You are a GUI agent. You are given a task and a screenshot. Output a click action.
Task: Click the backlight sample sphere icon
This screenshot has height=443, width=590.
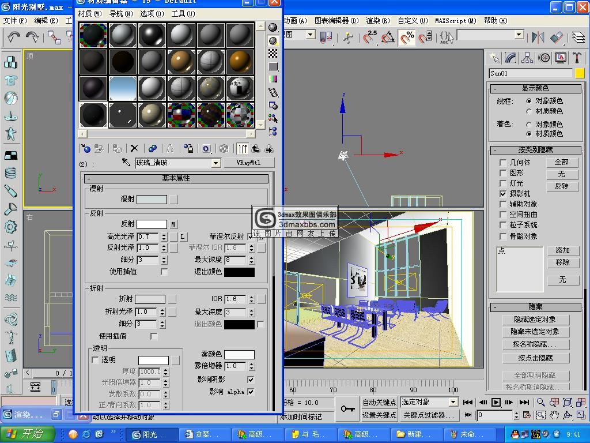273,40
